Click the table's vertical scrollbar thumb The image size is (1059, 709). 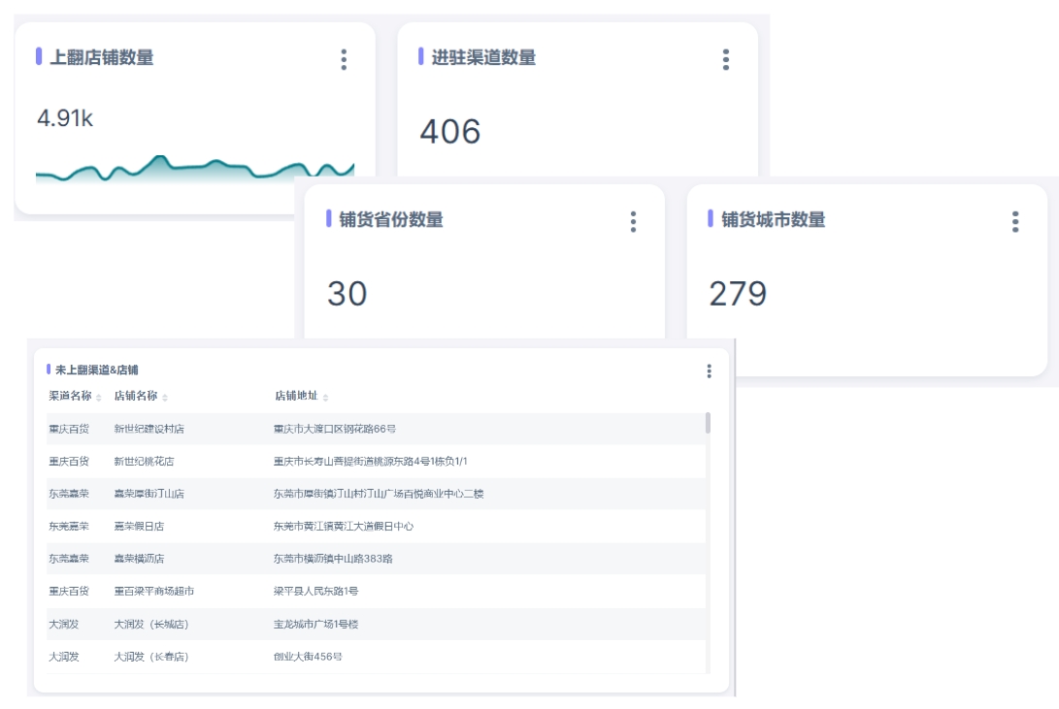pyautogui.click(x=708, y=423)
